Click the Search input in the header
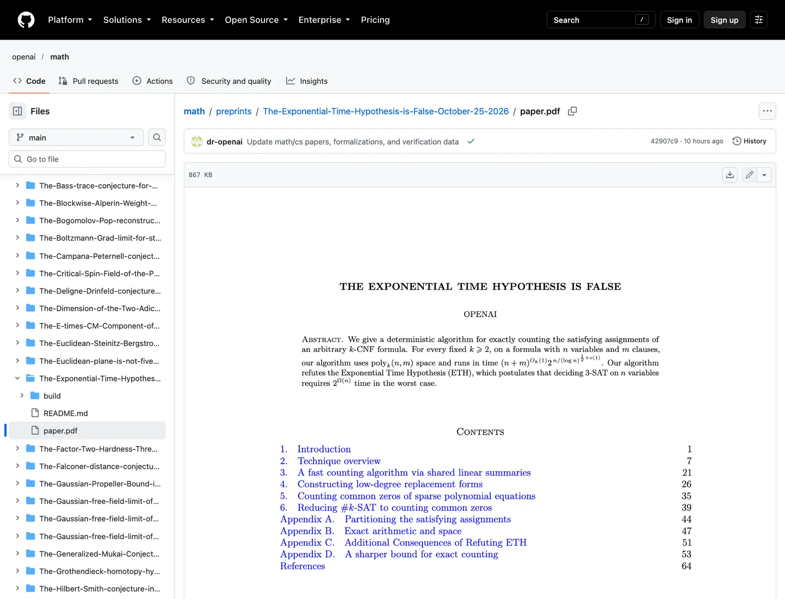 (x=601, y=20)
